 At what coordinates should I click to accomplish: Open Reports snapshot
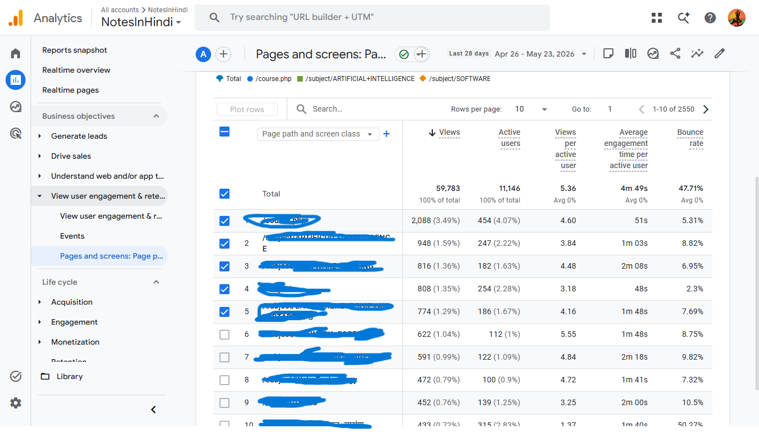[x=74, y=50]
